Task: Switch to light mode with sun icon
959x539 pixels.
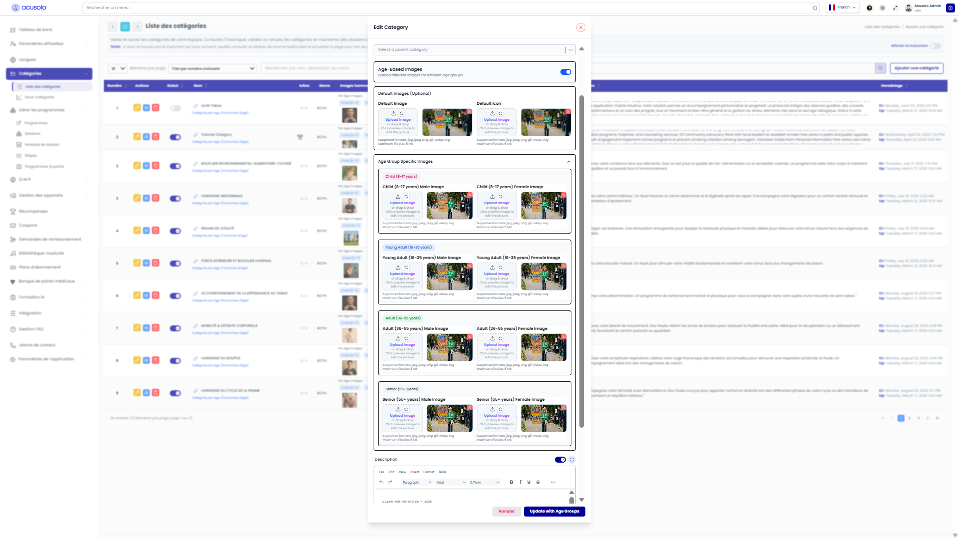Action: [883, 8]
